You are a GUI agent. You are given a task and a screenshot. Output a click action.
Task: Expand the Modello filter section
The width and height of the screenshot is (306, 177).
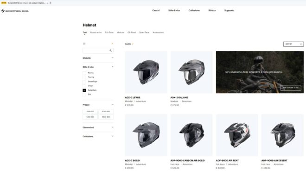[98, 58]
